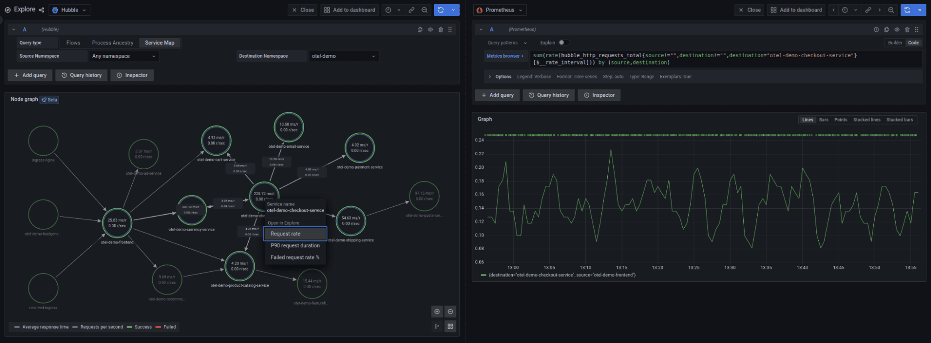The width and height of the screenshot is (931, 343).
Task: Close the Prometheus pane
Action: [749, 10]
